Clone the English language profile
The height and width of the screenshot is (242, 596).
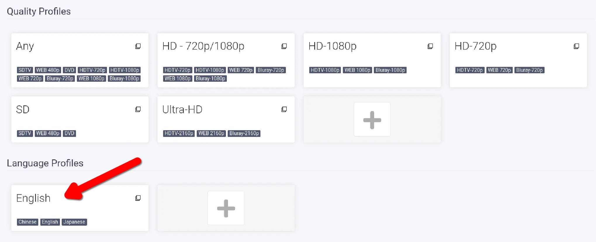pyautogui.click(x=138, y=198)
